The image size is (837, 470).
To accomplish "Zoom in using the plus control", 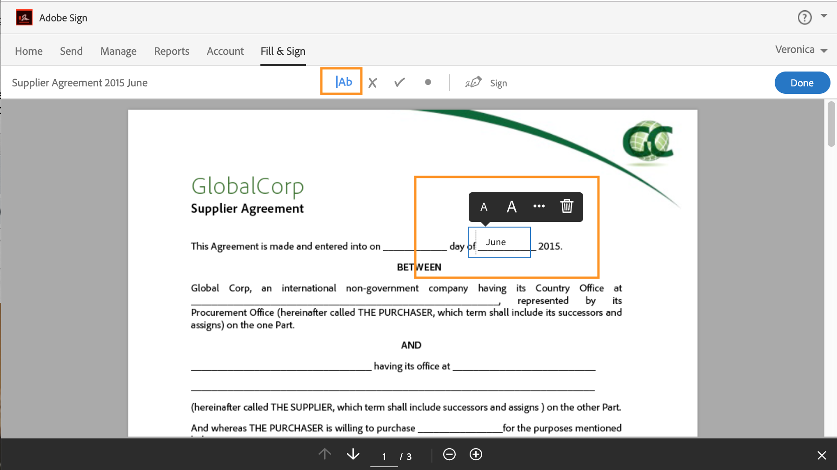I will (476, 455).
